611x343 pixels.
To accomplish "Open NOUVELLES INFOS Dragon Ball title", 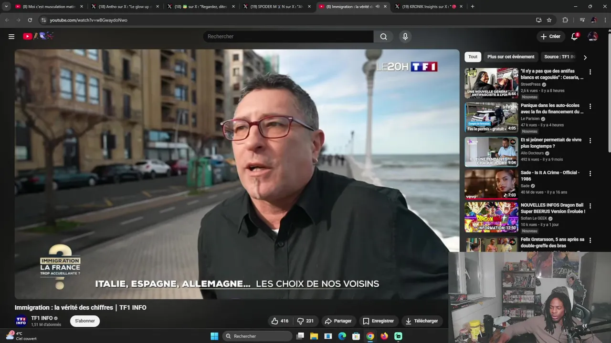I will [x=553, y=208].
